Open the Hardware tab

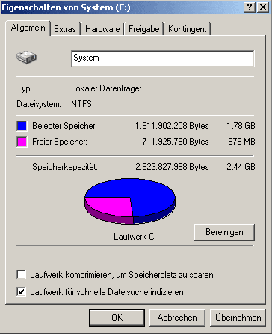(102, 29)
